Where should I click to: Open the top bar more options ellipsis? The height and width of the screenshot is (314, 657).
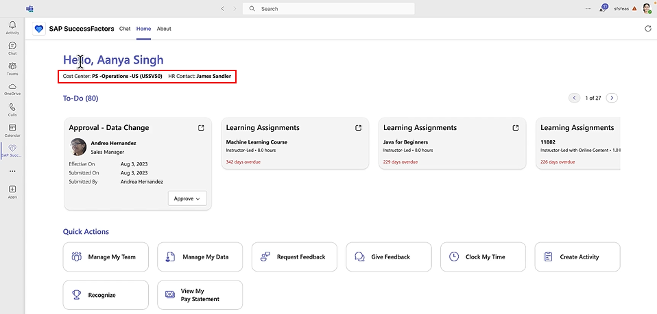point(588,8)
